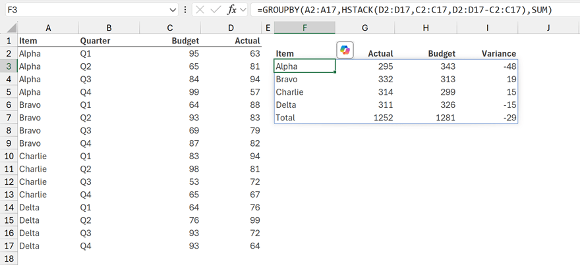The image size is (580, 265).
Task: Select column H header
Action: coord(426,28)
